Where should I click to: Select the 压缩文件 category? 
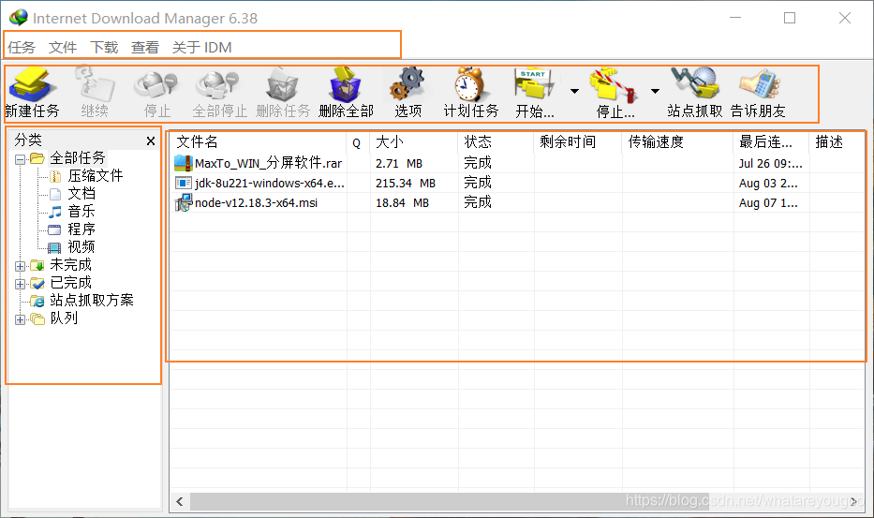[96, 176]
